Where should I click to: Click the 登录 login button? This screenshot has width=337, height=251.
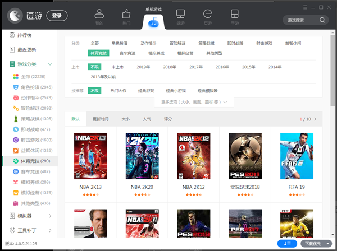point(56,16)
